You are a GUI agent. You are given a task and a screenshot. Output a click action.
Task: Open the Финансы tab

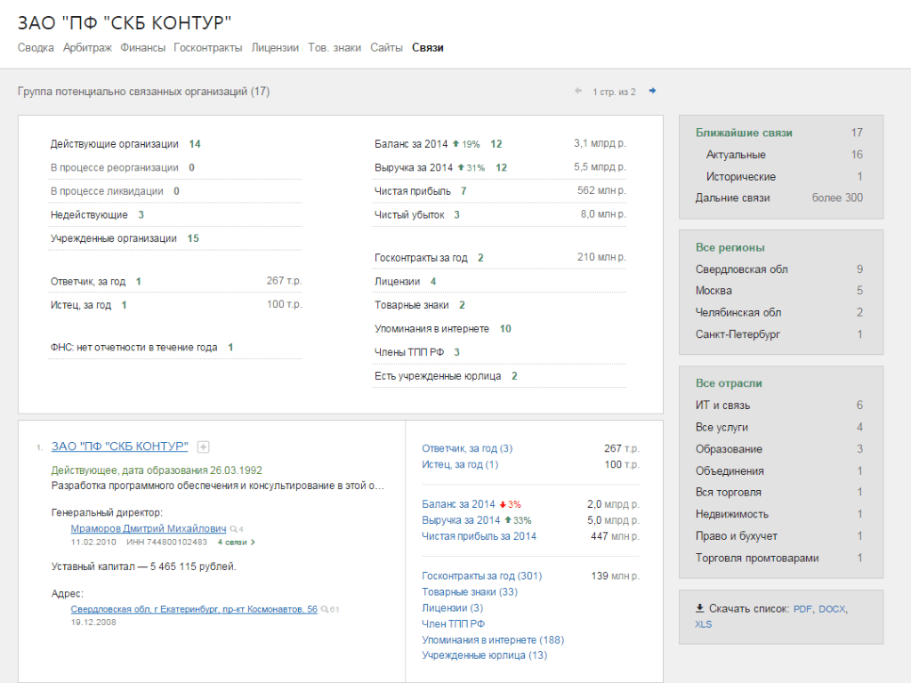[143, 48]
